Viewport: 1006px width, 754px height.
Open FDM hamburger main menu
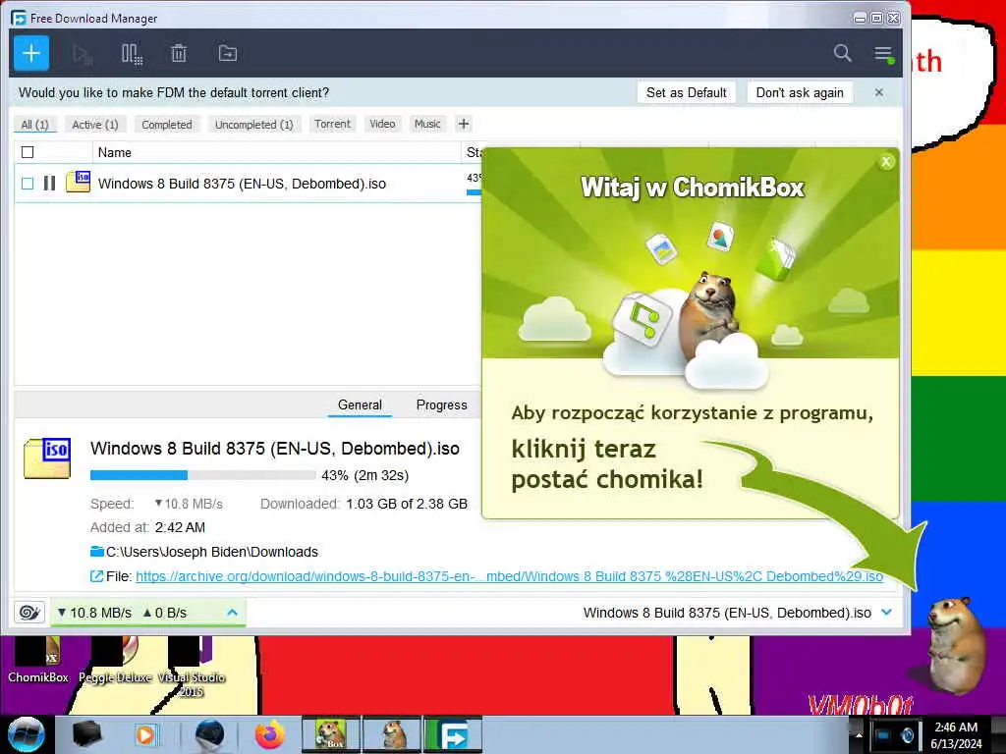(x=883, y=54)
